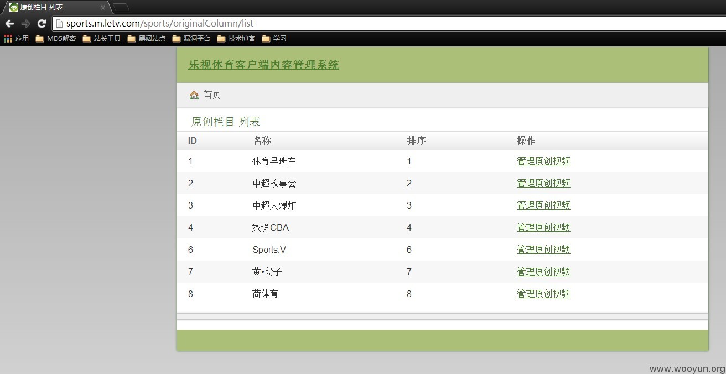The image size is (726, 374).
Task: Go to 首页 navigation item
Action: [x=212, y=95]
